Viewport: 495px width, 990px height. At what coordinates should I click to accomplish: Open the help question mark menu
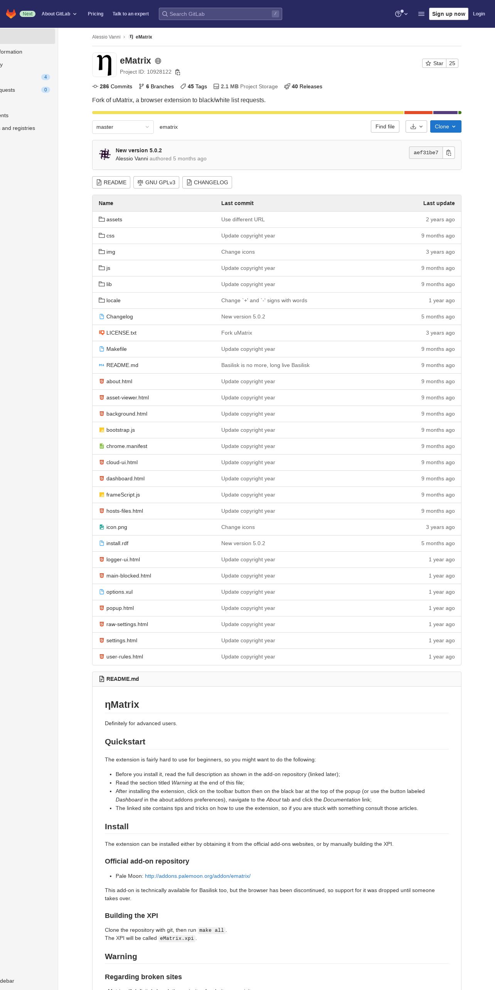tap(401, 14)
